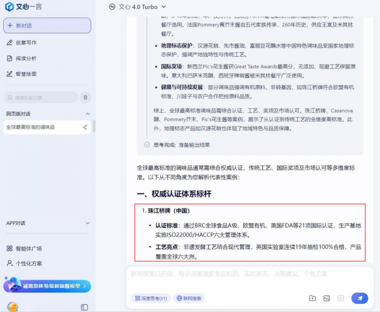This screenshot has height=312, width=380.
Task: Click the model icon next to 文心 4.0 Turbo
Action: 112,7
